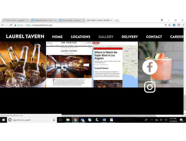Open the Instagram icon link

150,87
